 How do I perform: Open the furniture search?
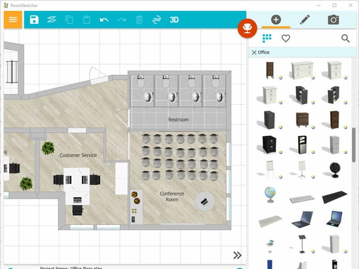(x=346, y=39)
